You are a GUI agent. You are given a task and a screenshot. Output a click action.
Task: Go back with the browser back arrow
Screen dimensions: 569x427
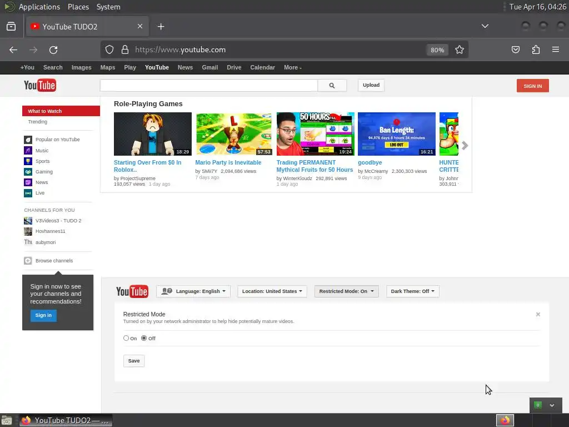pyautogui.click(x=13, y=49)
